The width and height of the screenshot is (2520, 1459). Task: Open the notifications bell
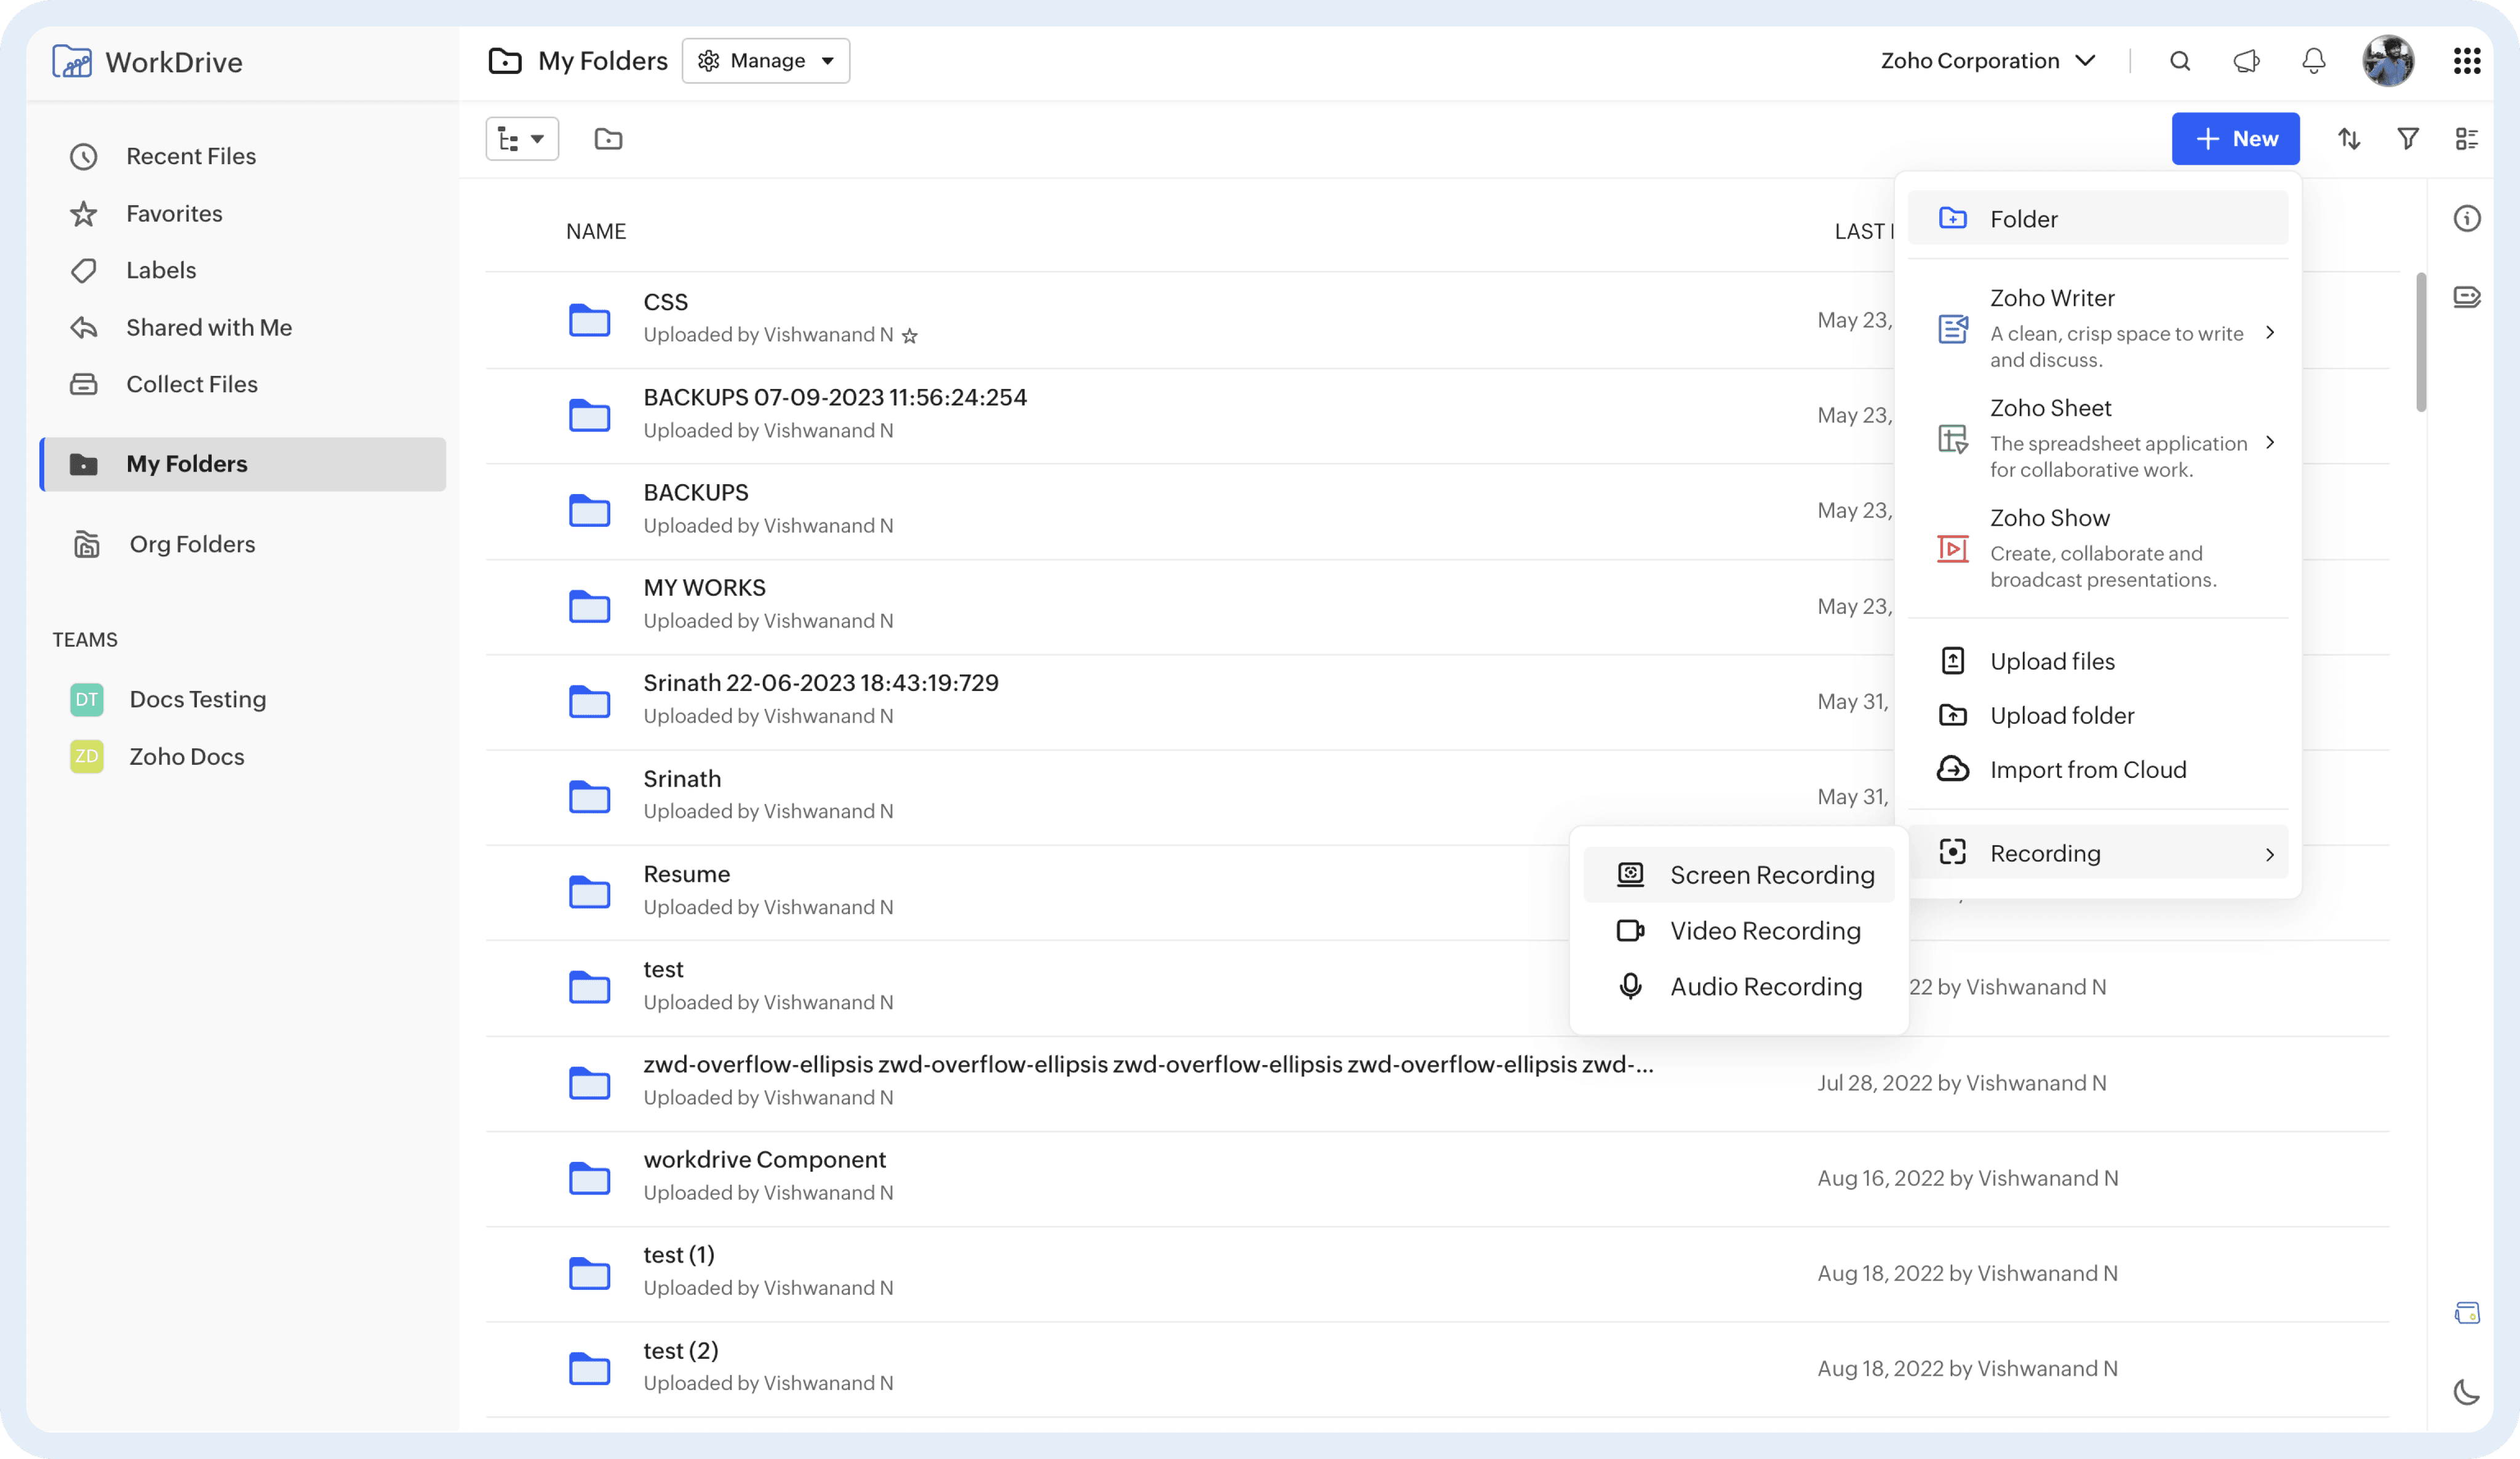pyautogui.click(x=2314, y=61)
